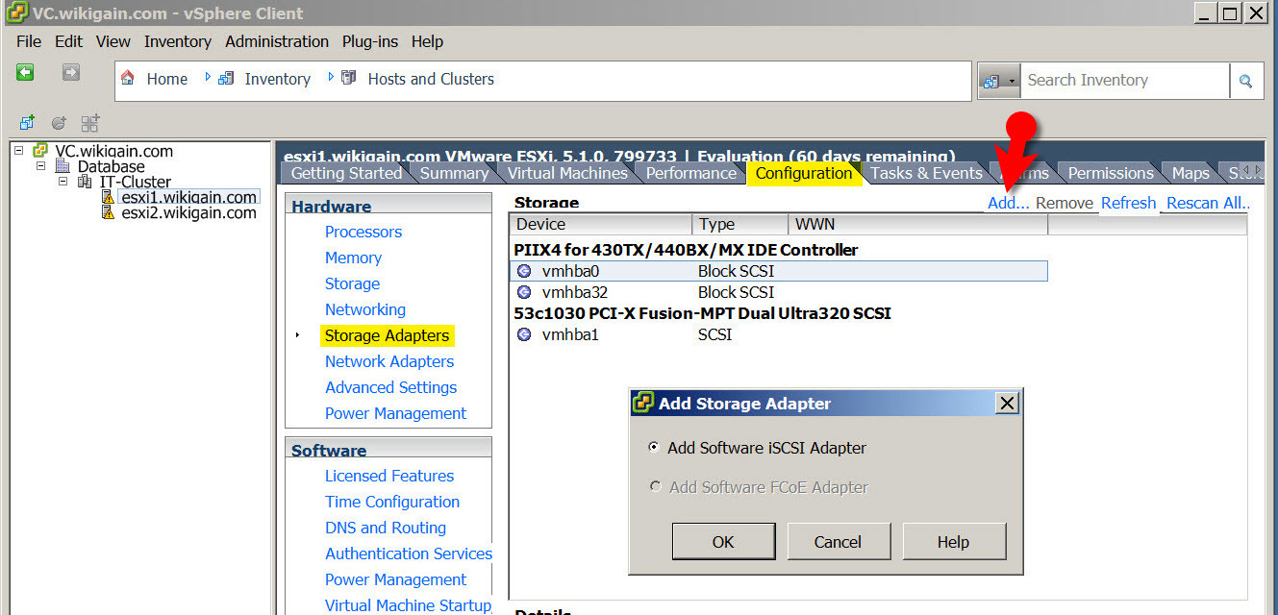Click Help in Add Storage Adapter dialog

pyautogui.click(x=953, y=542)
